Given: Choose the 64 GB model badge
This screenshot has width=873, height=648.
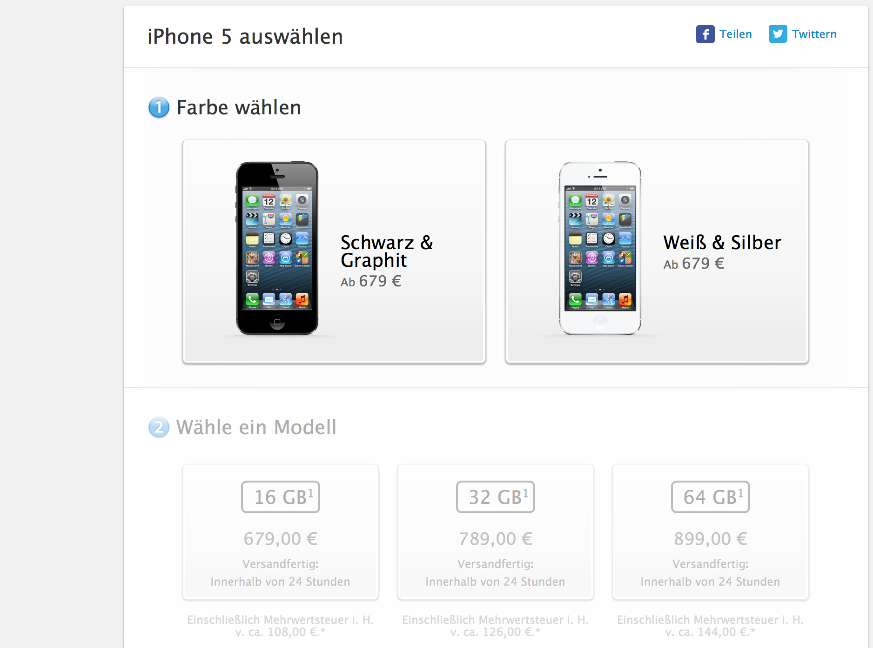Looking at the screenshot, I should click(x=711, y=497).
